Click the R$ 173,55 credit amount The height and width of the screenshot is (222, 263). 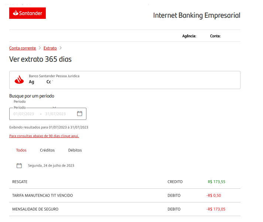pyautogui.click(x=216, y=182)
